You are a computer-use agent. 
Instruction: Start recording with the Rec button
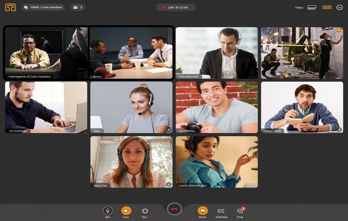tap(145, 211)
